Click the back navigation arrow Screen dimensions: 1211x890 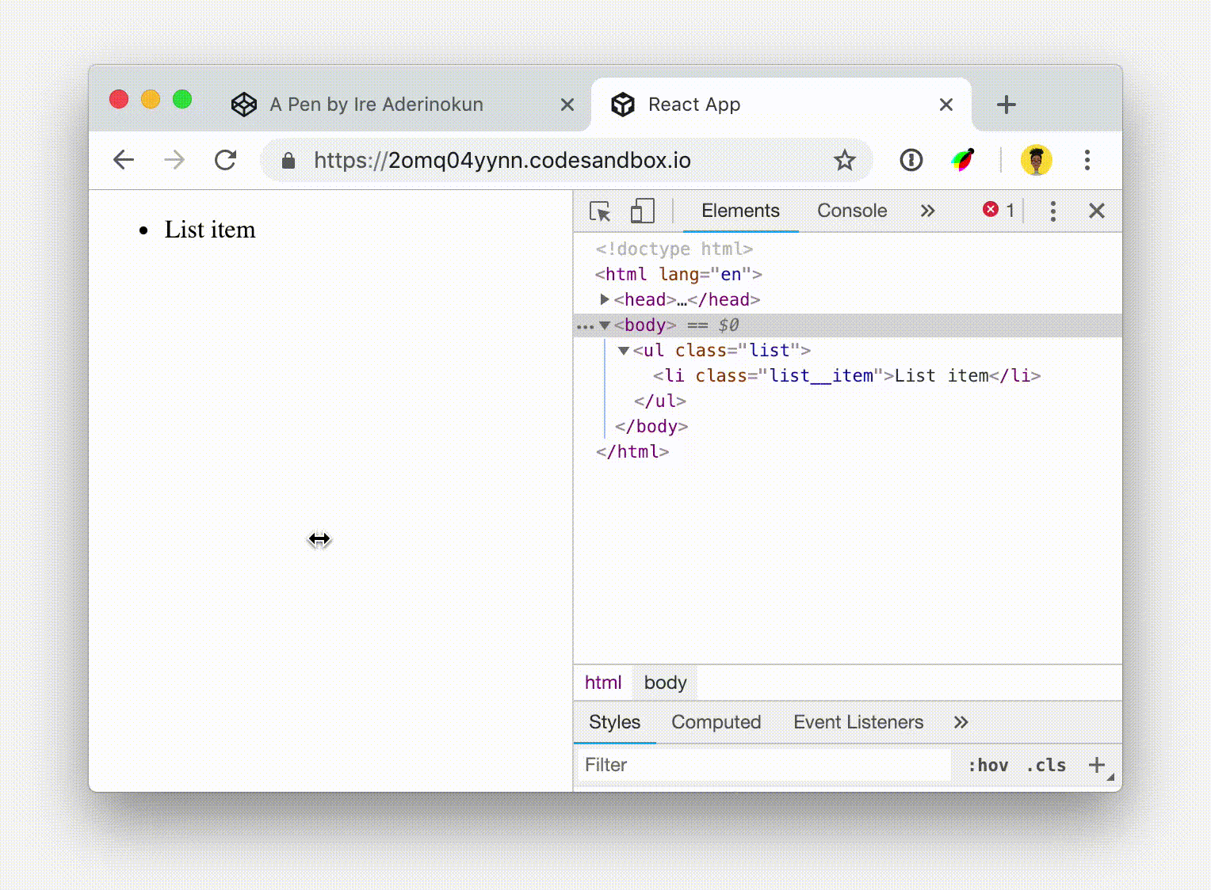coord(124,160)
